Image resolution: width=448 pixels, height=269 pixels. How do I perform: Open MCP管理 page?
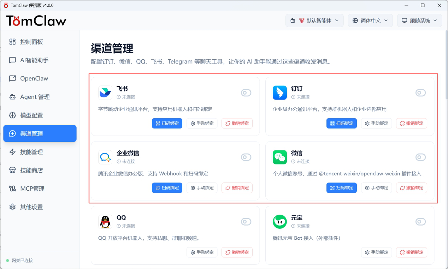point(40,189)
